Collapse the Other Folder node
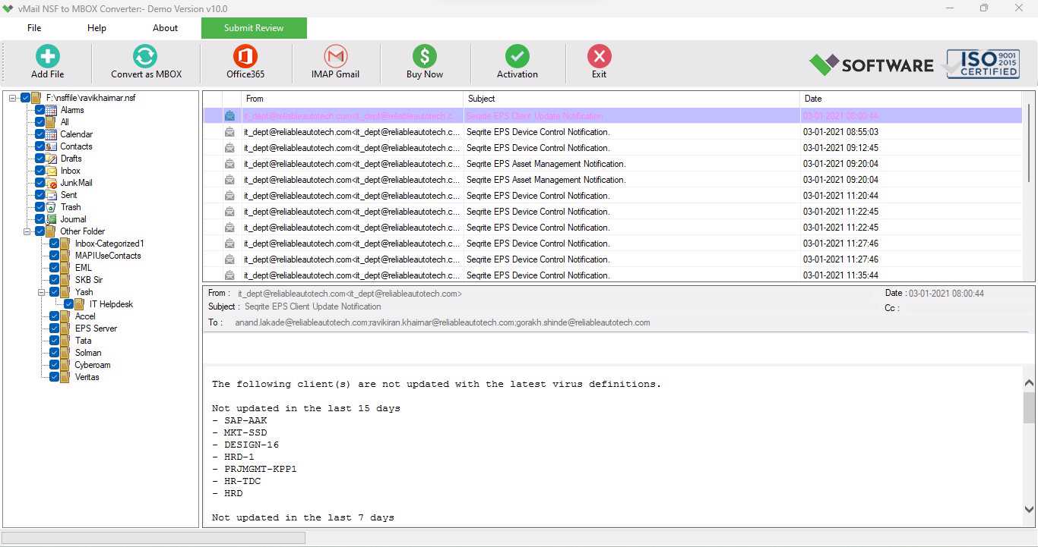The height and width of the screenshot is (547, 1038). click(27, 231)
